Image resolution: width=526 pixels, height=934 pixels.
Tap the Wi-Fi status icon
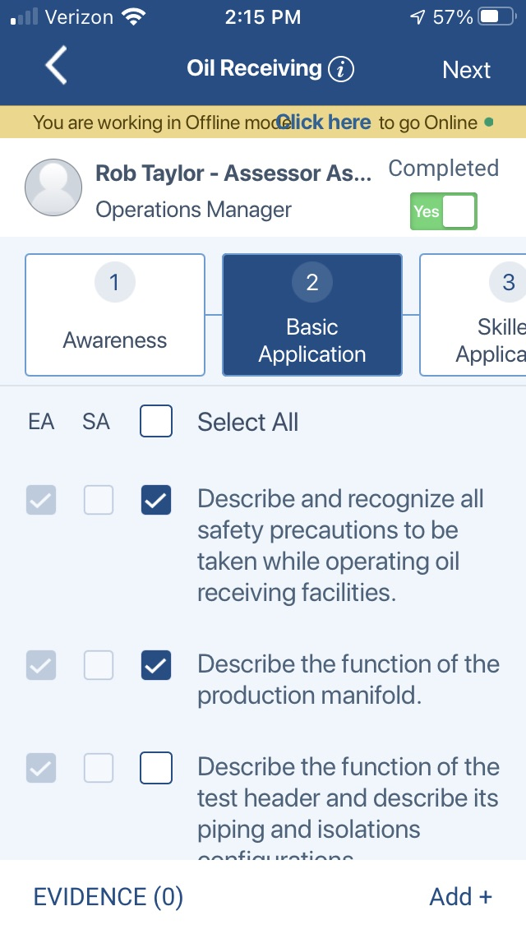pos(133,16)
